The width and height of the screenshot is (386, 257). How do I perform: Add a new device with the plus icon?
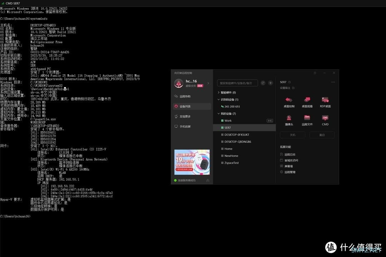click(x=270, y=83)
